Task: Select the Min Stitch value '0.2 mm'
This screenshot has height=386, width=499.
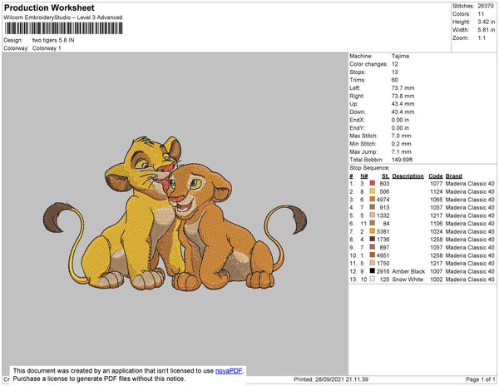Action: 402,144
